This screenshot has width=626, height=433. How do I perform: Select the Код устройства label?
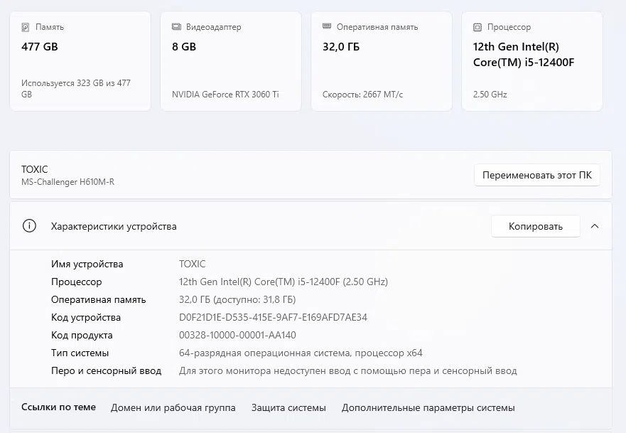pyautogui.click(x=86, y=318)
